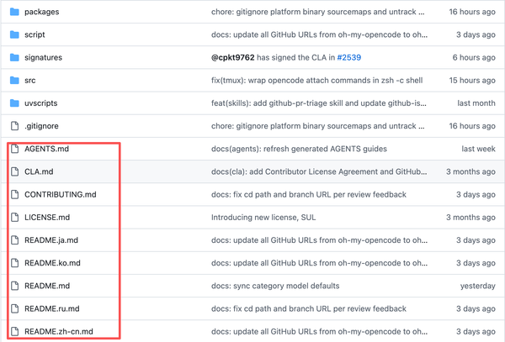Click the src folder icon

pyautogui.click(x=14, y=81)
